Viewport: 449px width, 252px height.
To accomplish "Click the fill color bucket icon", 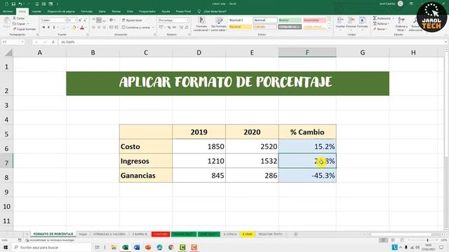I will 74,27.
